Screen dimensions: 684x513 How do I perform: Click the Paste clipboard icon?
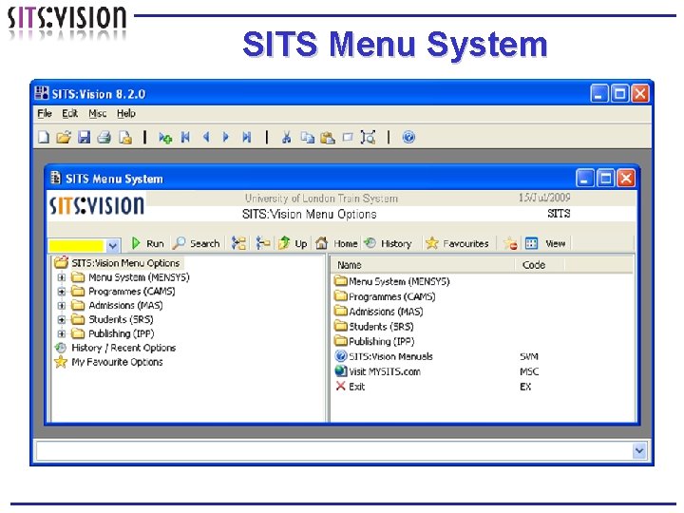(x=328, y=138)
